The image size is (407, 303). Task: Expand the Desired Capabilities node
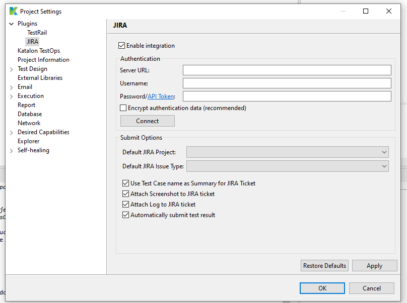click(x=12, y=133)
